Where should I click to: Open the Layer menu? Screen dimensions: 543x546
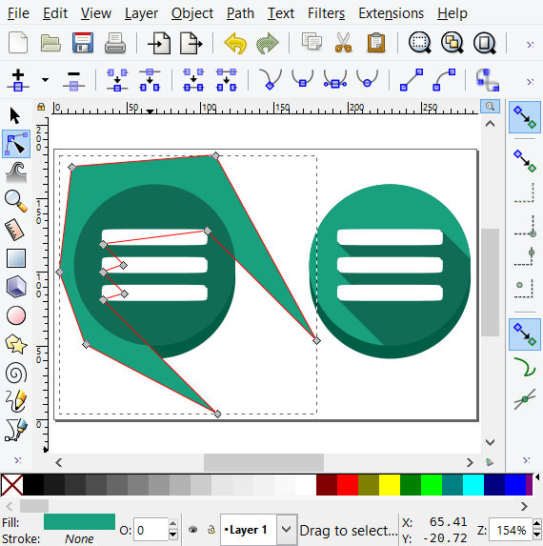(141, 13)
